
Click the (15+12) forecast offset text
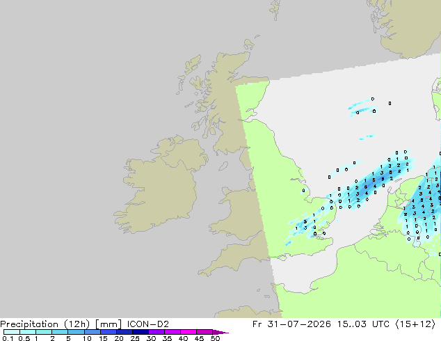point(415,324)
